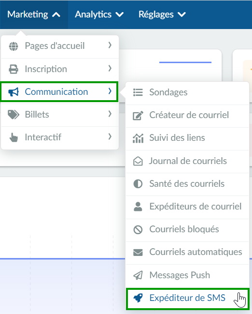
Task: Click the megaphone icon for Communication
Action: coord(14,92)
